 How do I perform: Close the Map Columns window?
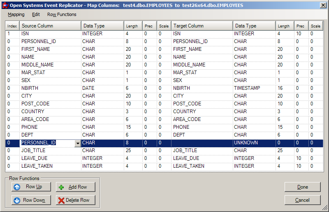[x=323, y=5]
